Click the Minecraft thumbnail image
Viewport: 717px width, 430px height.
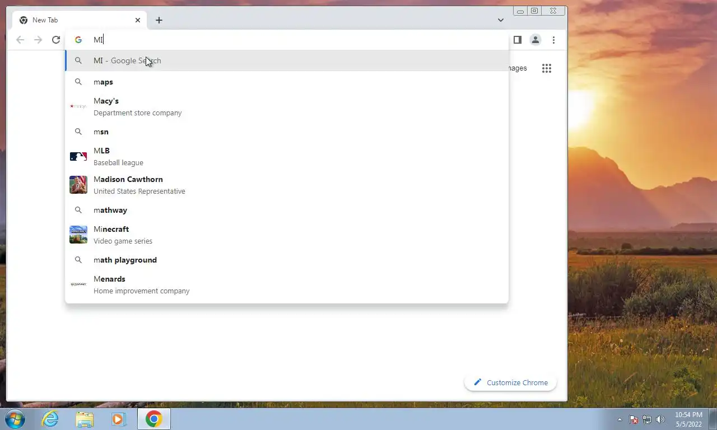click(78, 235)
